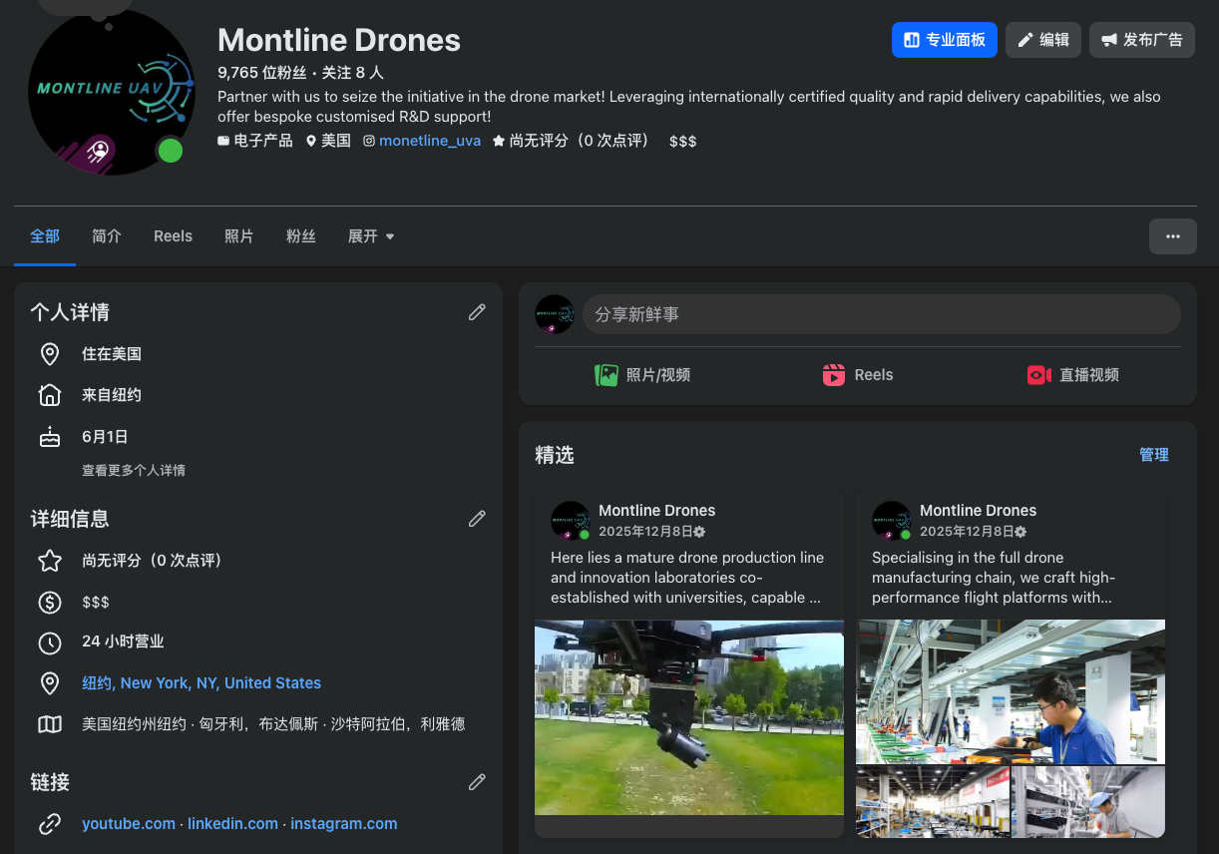Open the youtube.com link
This screenshot has height=854, width=1219.
coord(129,824)
